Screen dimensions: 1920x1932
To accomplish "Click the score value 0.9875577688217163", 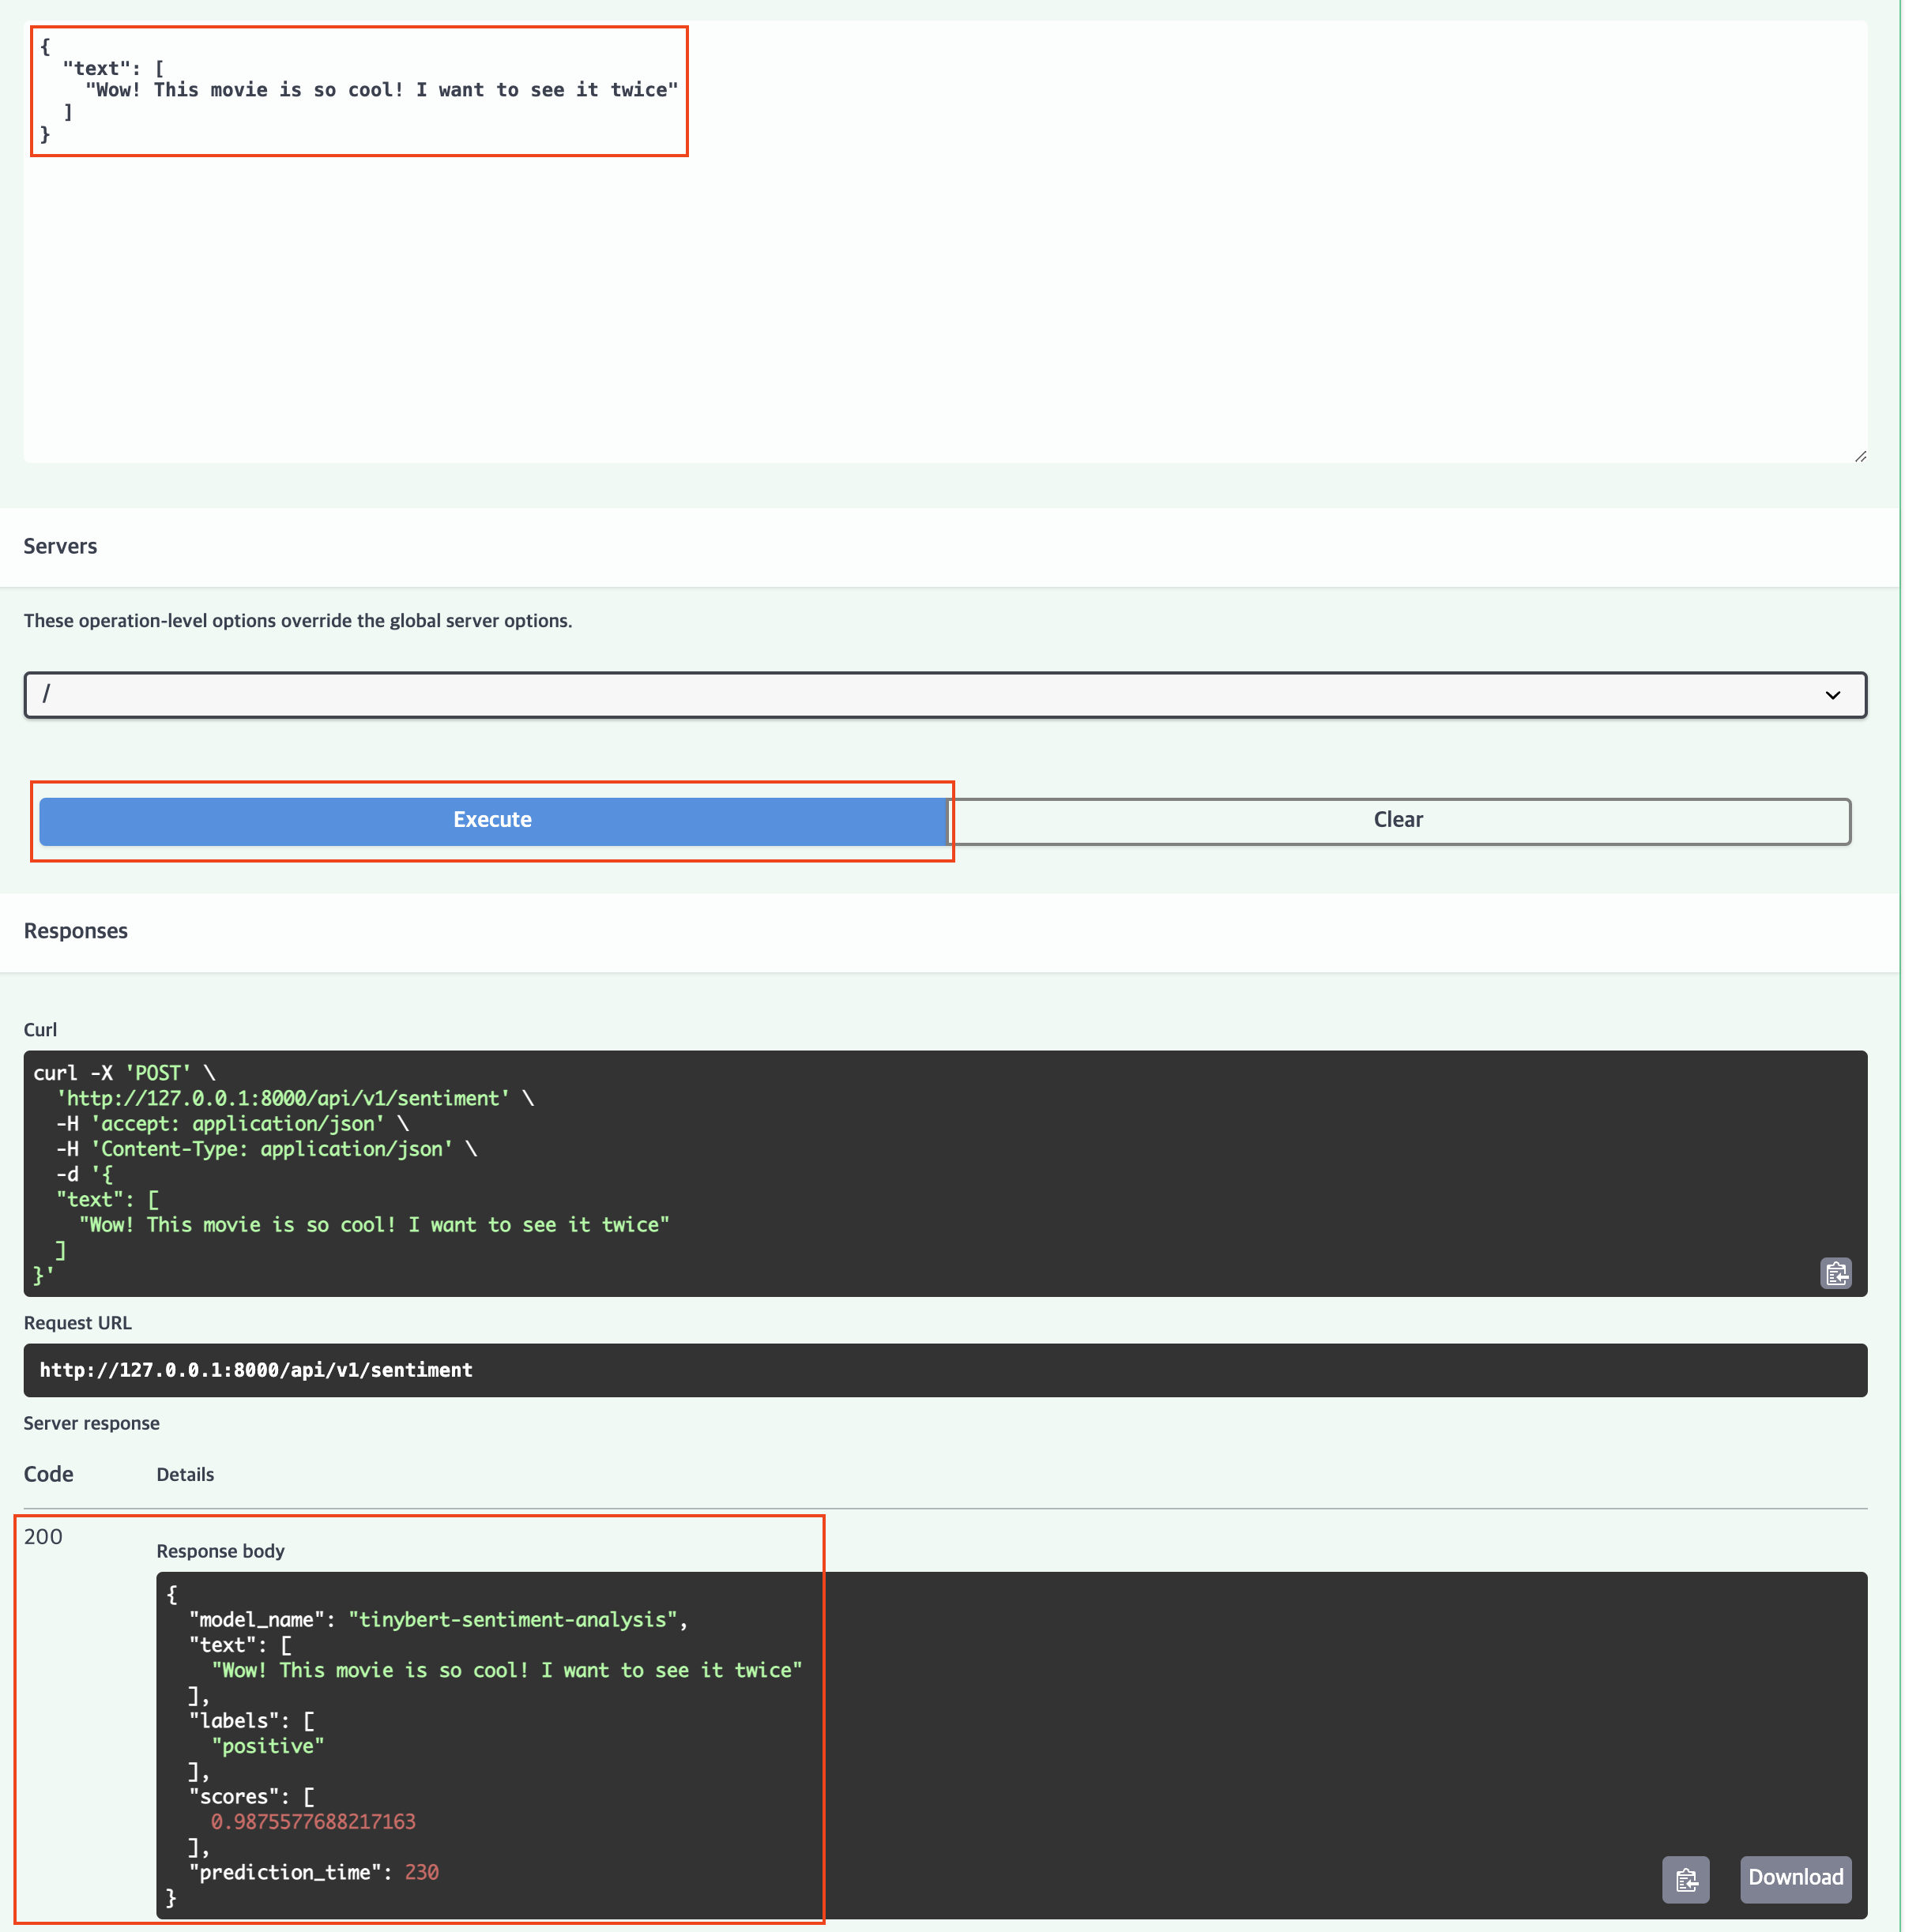I will 313,1822.
